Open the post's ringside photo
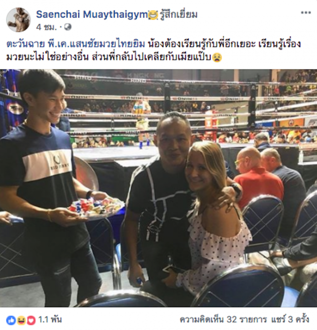Screen dimensions: 317x330 158,188
